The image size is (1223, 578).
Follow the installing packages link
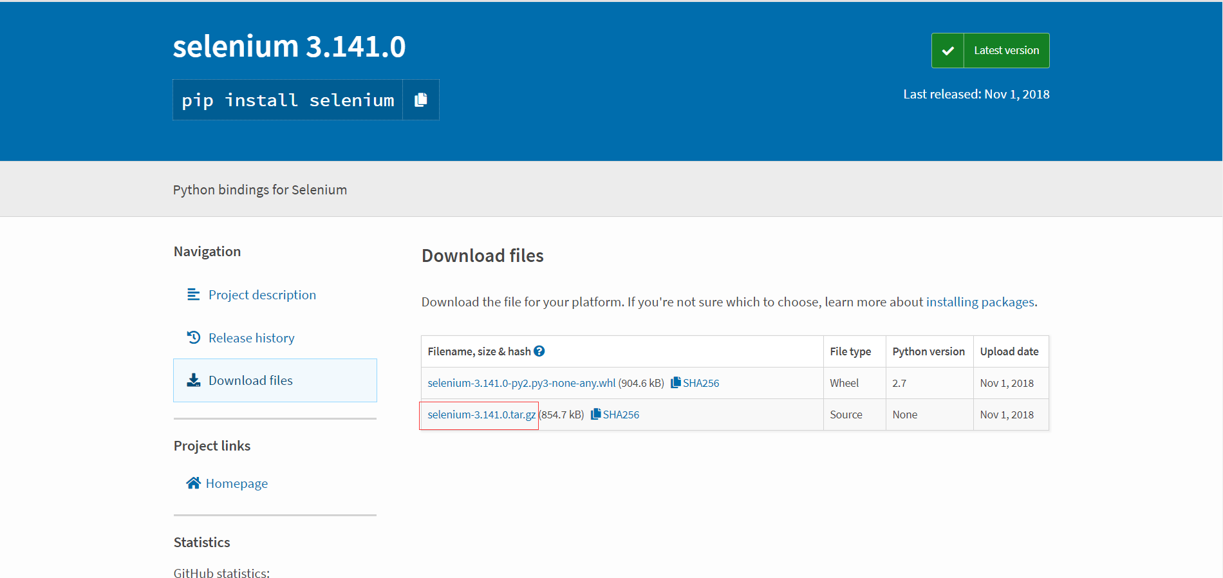click(x=980, y=302)
